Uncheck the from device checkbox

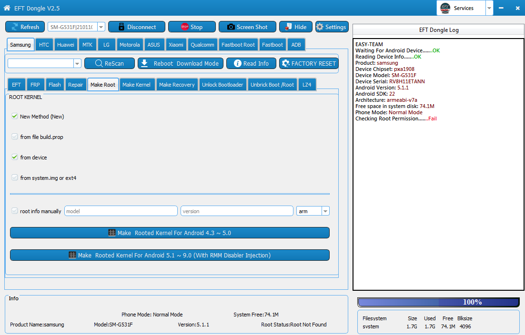coord(14,157)
